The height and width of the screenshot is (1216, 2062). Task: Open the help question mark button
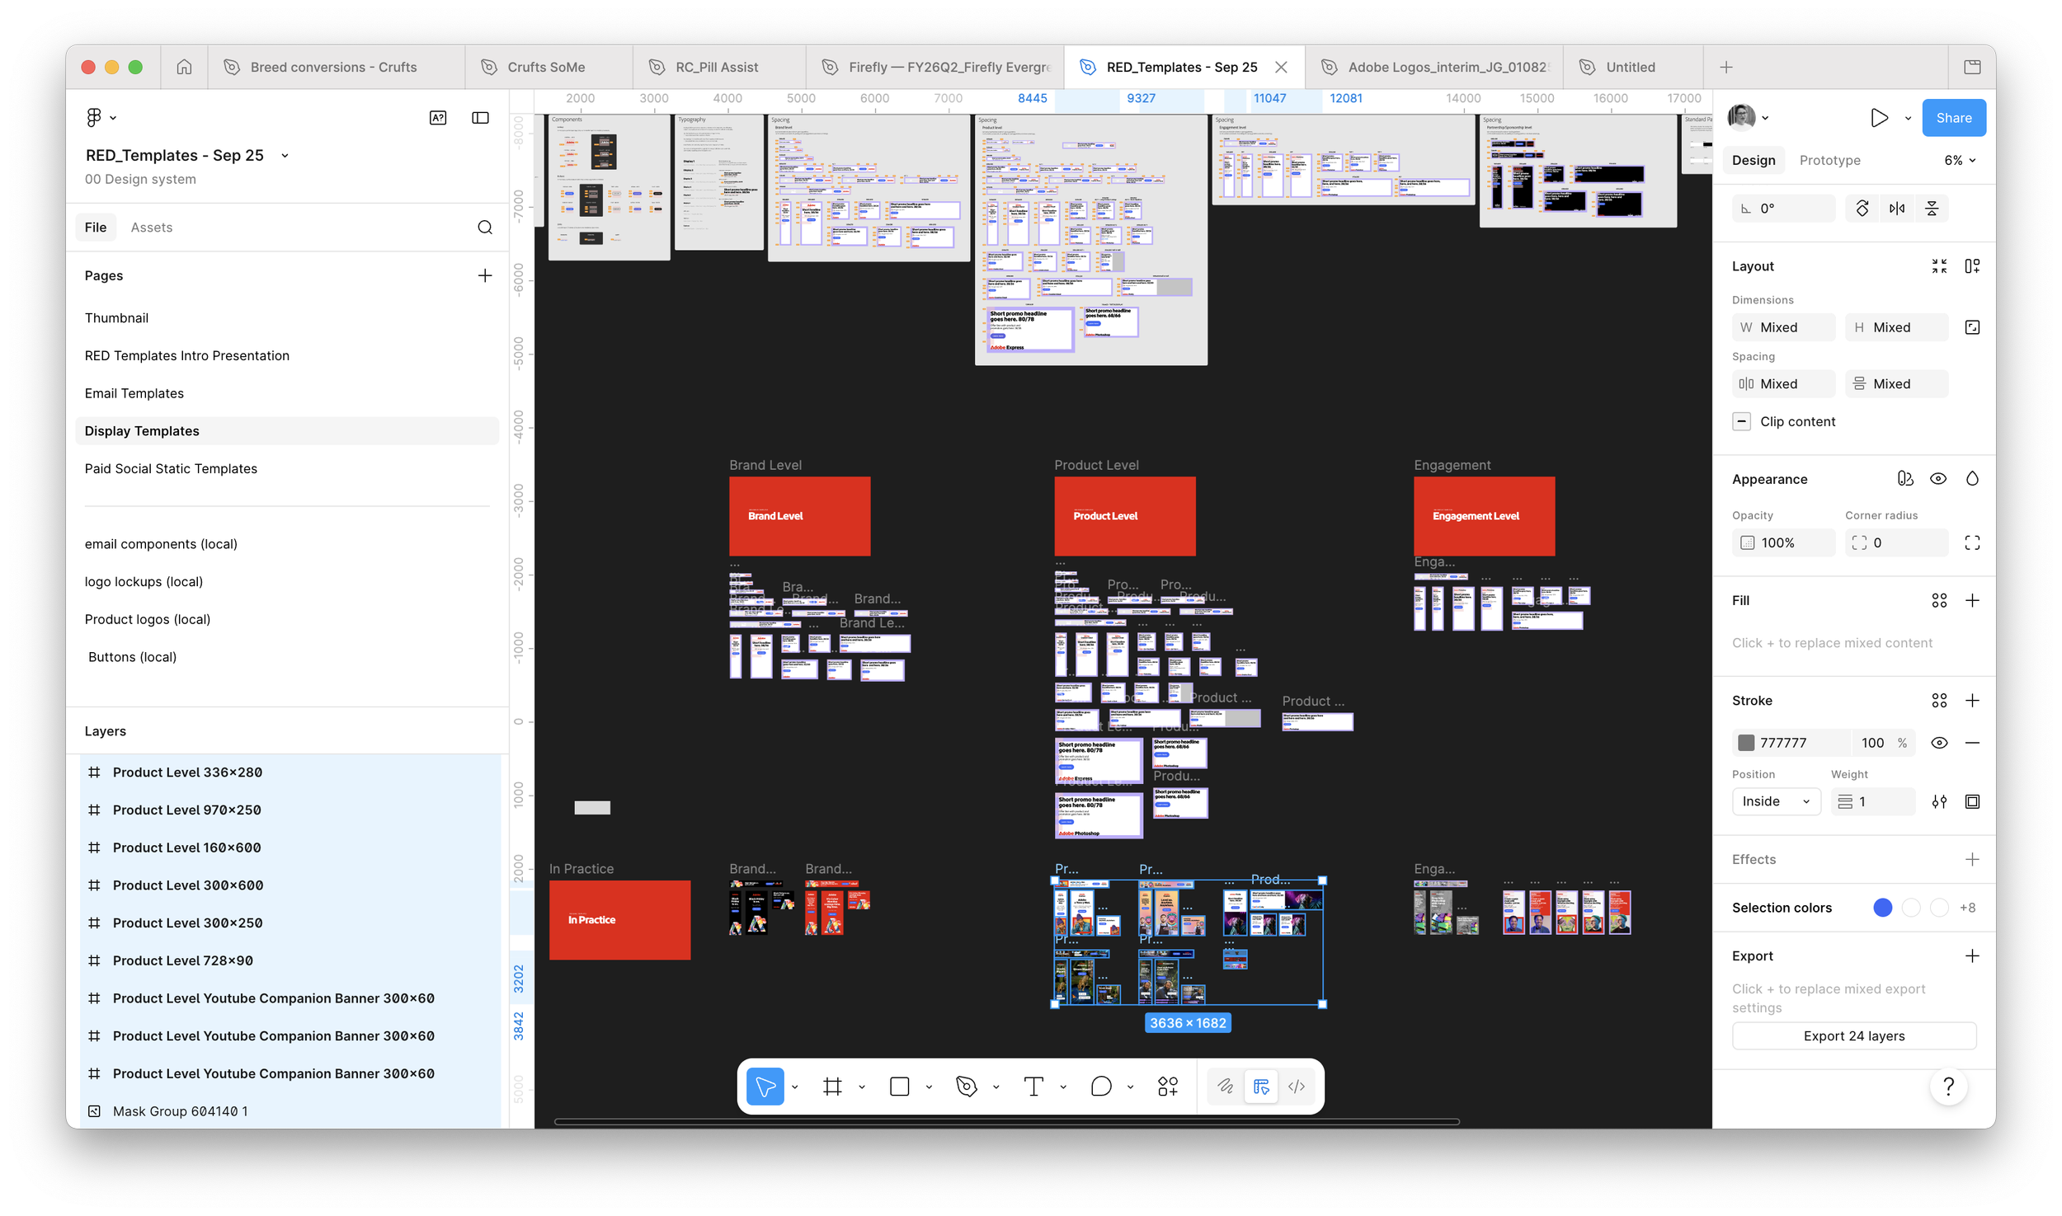click(x=1948, y=1087)
